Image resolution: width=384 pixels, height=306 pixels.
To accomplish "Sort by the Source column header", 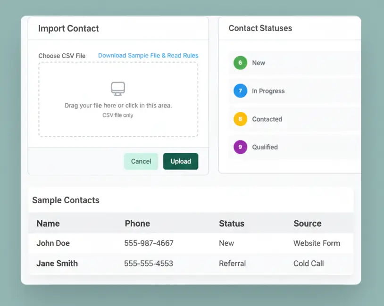I will pyautogui.click(x=307, y=223).
